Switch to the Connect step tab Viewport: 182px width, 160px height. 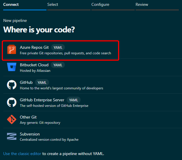click(11, 5)
